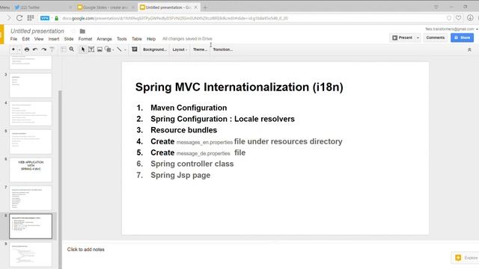479x269 pixels.
Task: Click the slide title Spring MVC Internationalization
Action: [239, 87]
